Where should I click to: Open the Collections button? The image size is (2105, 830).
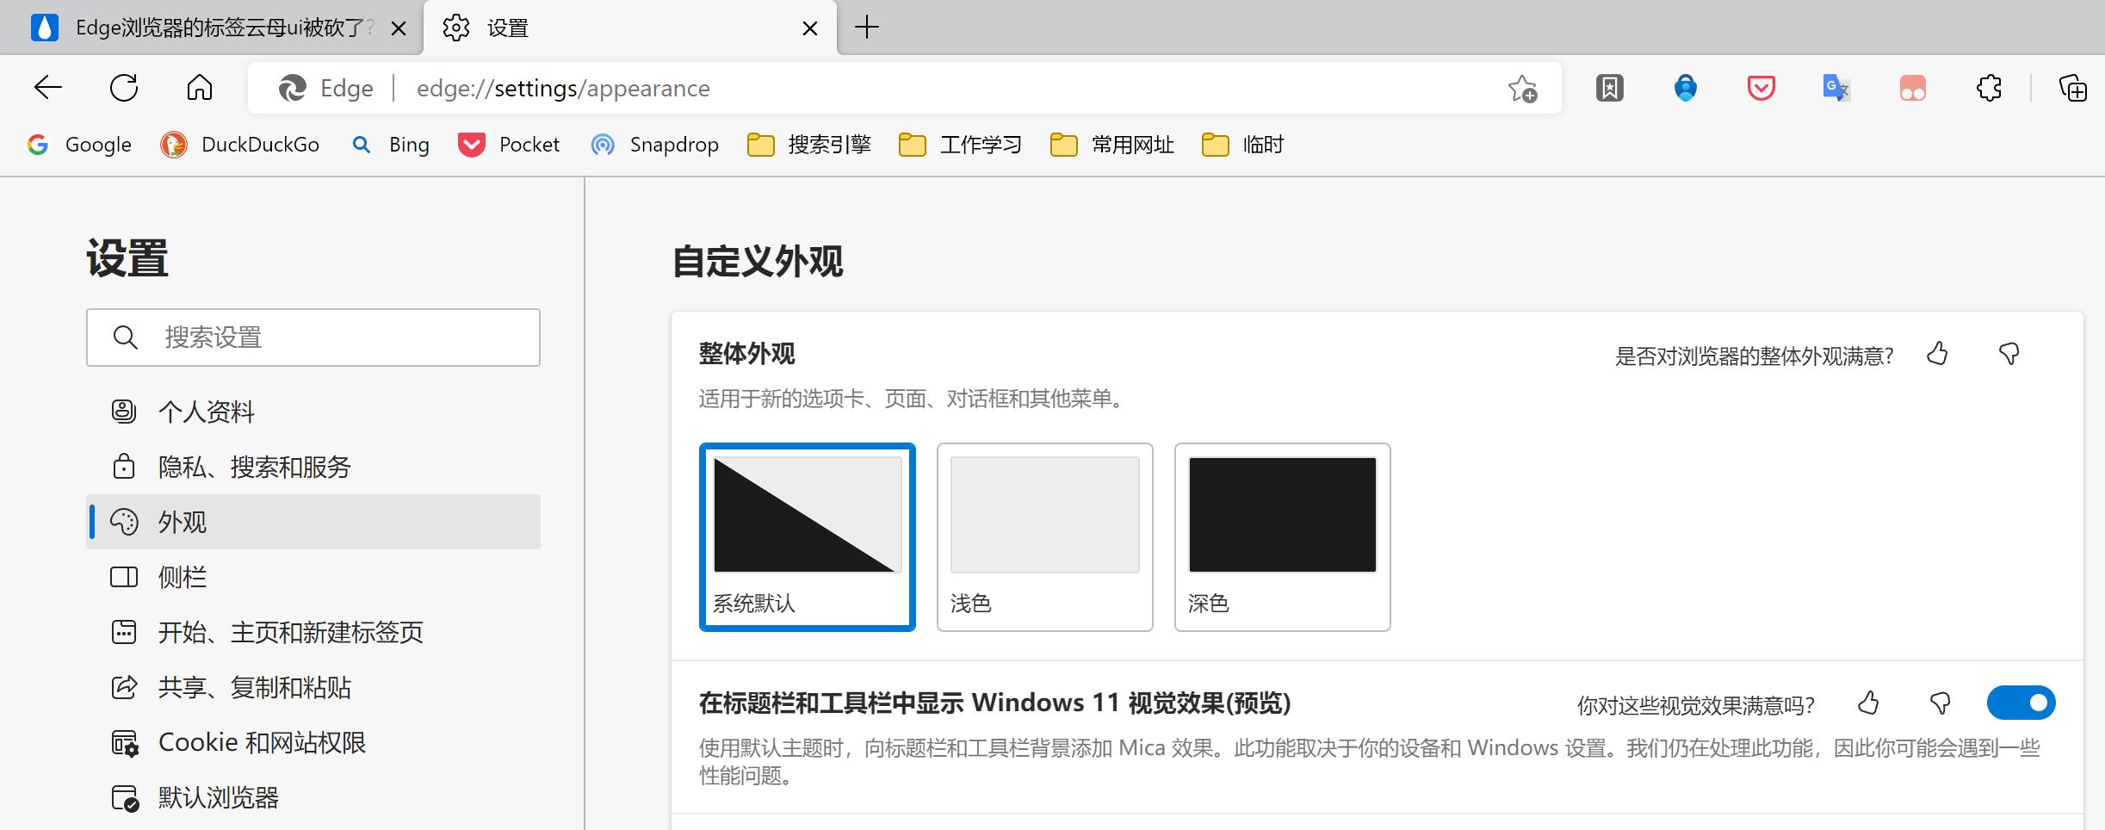[x=2072, y=88]
